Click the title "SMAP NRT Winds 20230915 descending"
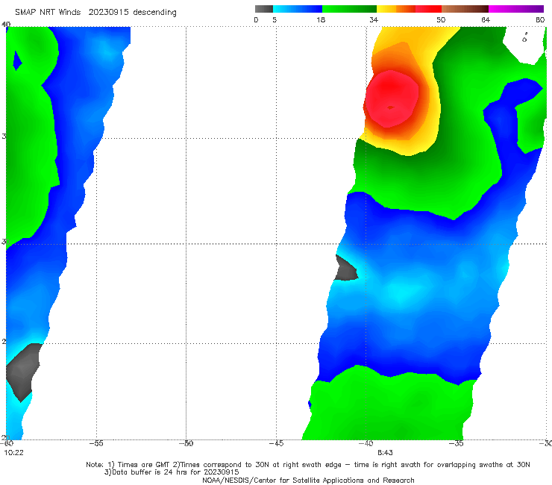The height and width of the screenshot is (485, 552). click(x=95, y=12)
